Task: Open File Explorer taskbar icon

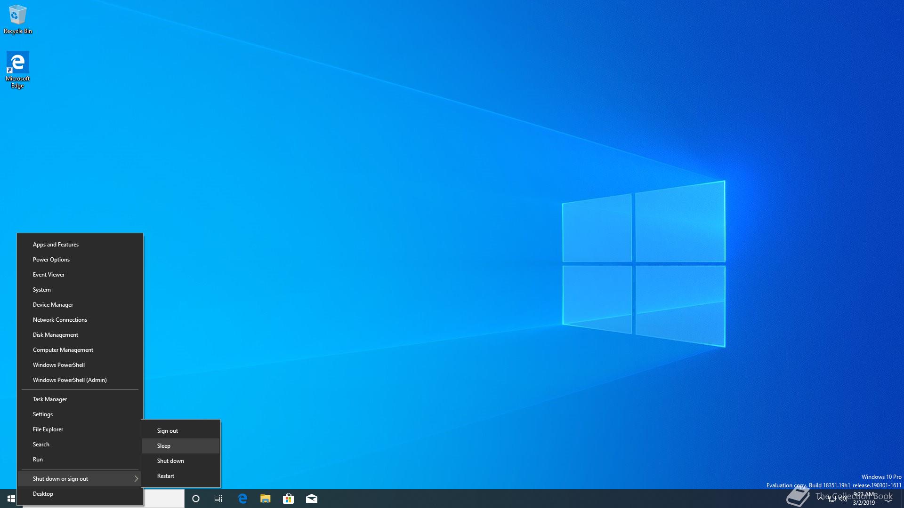Action: coord(266,499)
